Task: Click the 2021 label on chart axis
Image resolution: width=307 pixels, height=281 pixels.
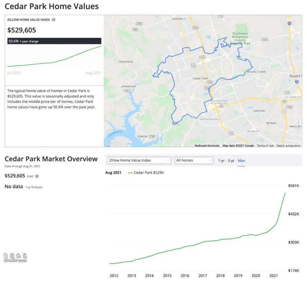Action: 273,276
